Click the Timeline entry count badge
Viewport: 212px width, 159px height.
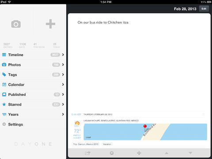pyautogui.click(x=55, y=55)
